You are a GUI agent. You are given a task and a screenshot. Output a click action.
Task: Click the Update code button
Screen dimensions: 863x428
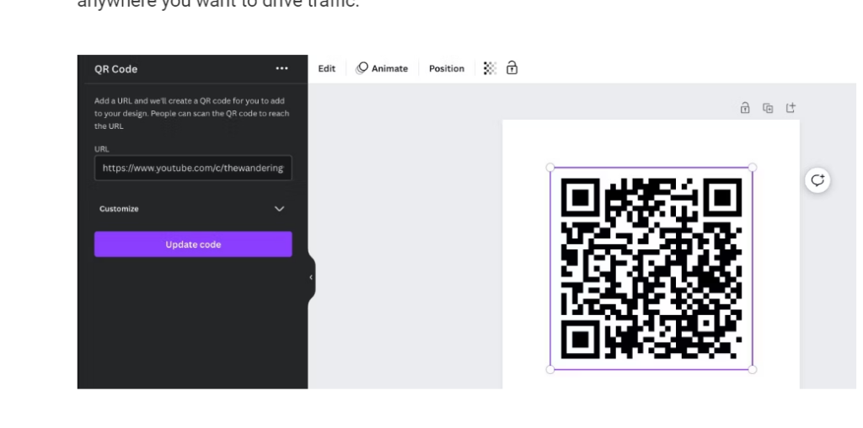193,244
